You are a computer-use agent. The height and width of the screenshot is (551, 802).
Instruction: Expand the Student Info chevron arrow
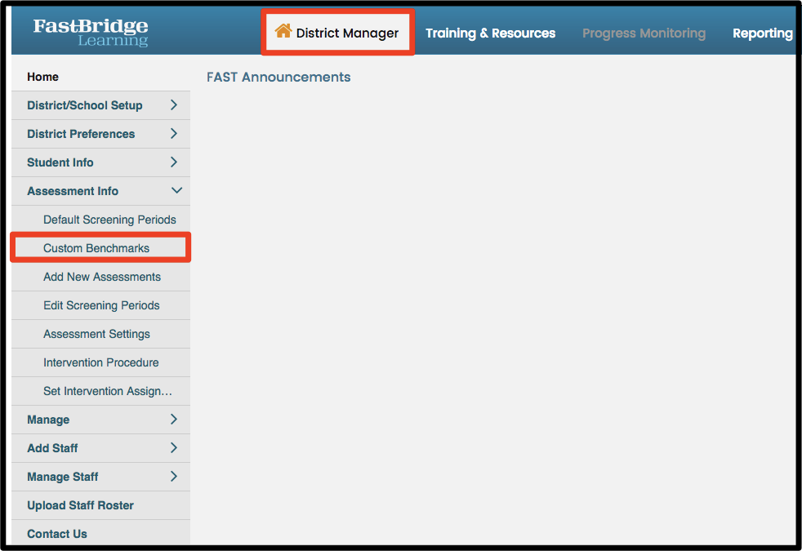[x=174, y=162]
